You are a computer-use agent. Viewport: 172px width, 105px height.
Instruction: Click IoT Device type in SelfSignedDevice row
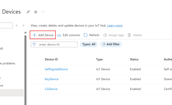click(x=103, y=69)
